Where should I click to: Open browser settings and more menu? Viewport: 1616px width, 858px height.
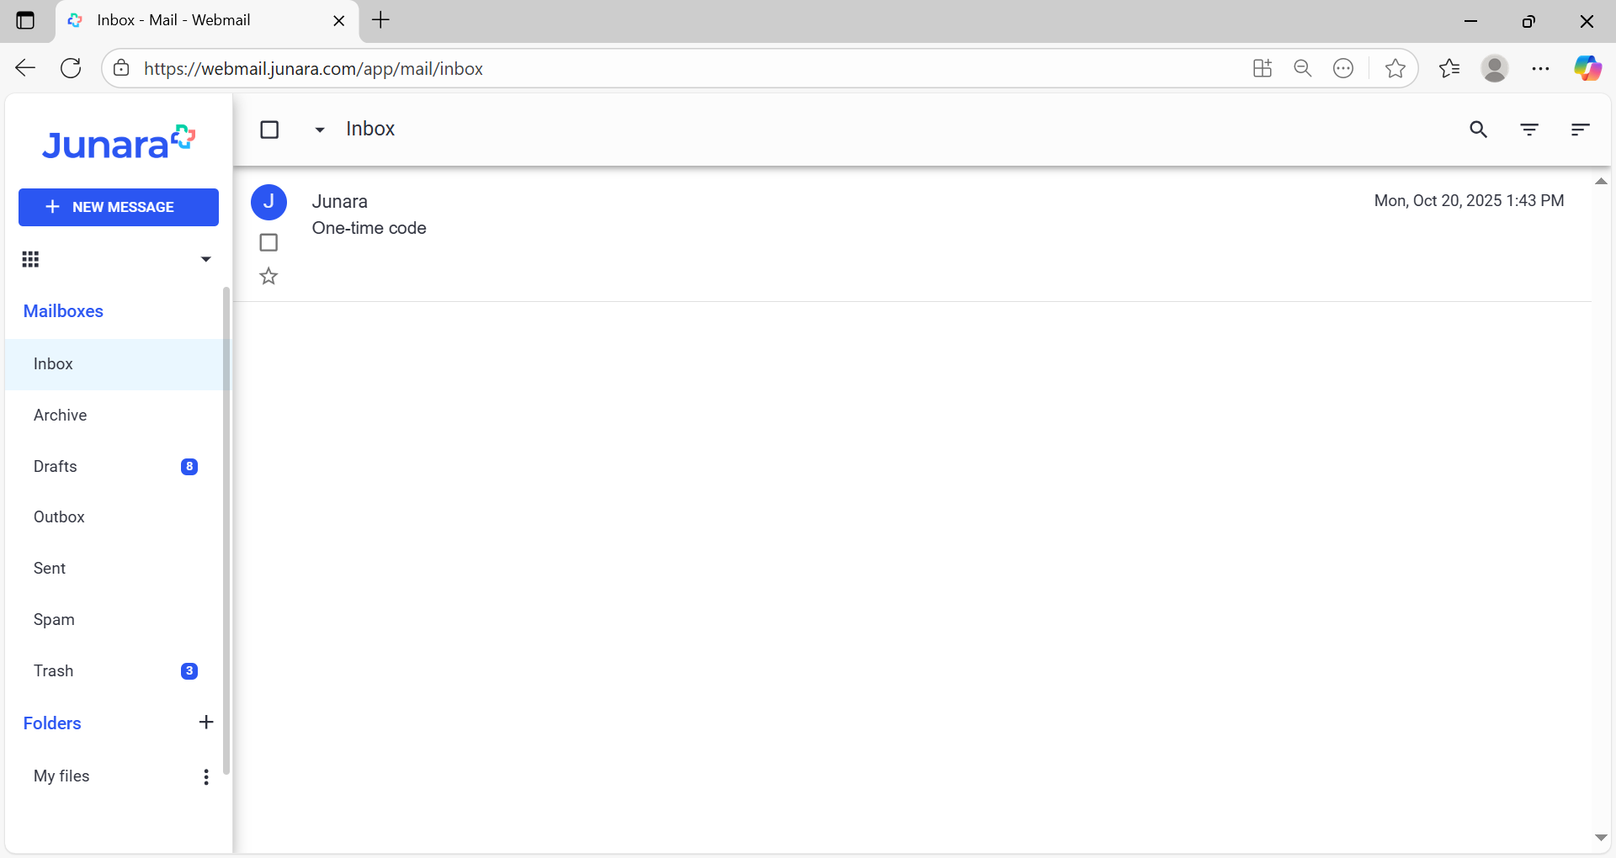pos(1541,68)
